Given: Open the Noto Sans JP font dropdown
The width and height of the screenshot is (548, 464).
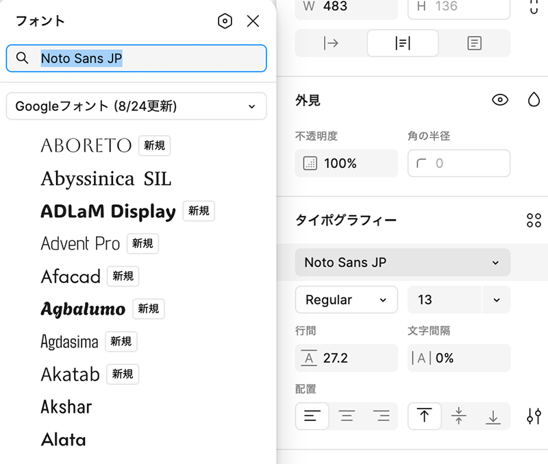Looking at the screenshot, I should pyautogui.click(x=403, y=262).
